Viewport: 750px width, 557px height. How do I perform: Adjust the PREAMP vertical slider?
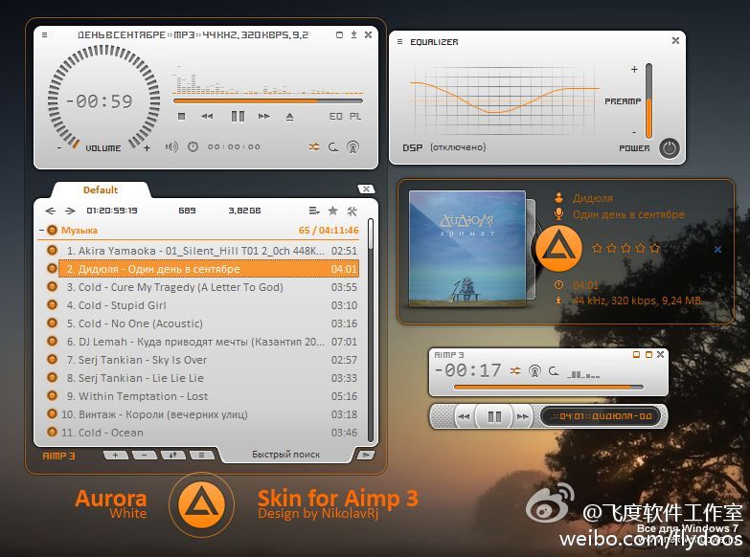tap(648, 100)
